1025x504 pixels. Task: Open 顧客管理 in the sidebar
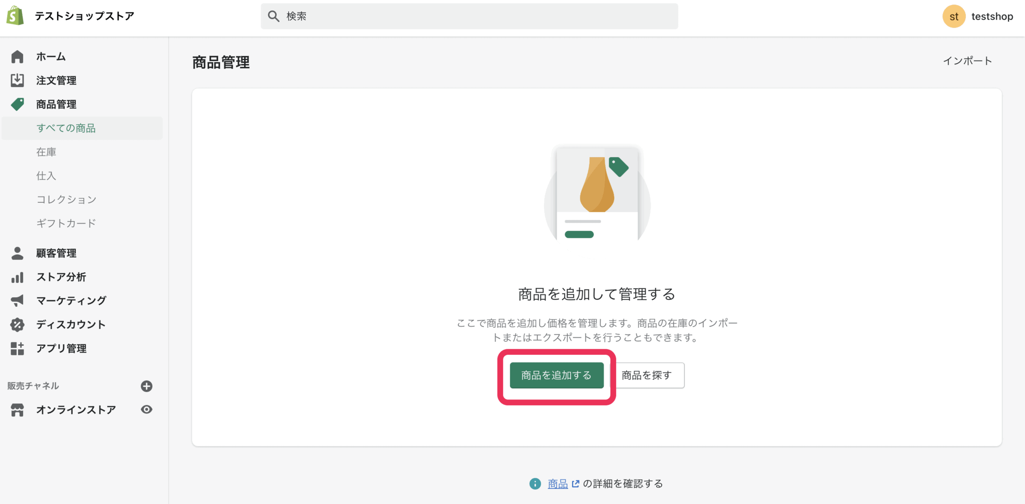[56, 253]
